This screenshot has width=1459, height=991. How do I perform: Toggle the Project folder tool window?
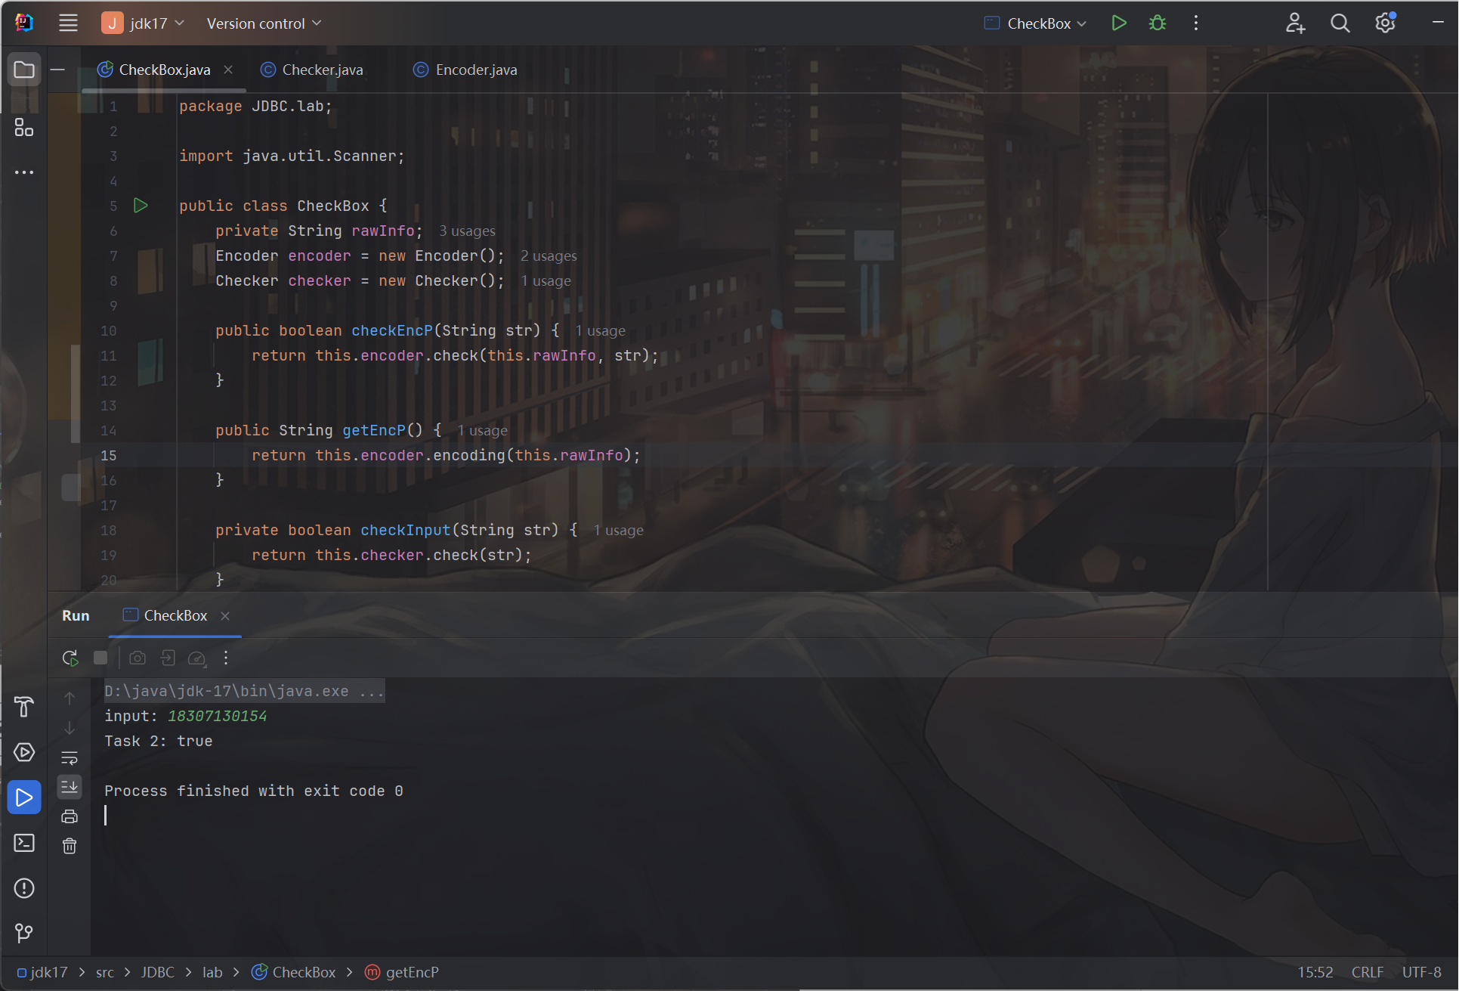point(24,70)
